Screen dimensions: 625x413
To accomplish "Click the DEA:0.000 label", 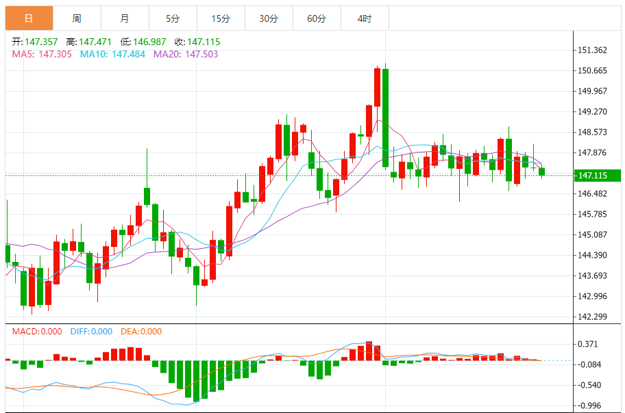I will pos(141,332).
